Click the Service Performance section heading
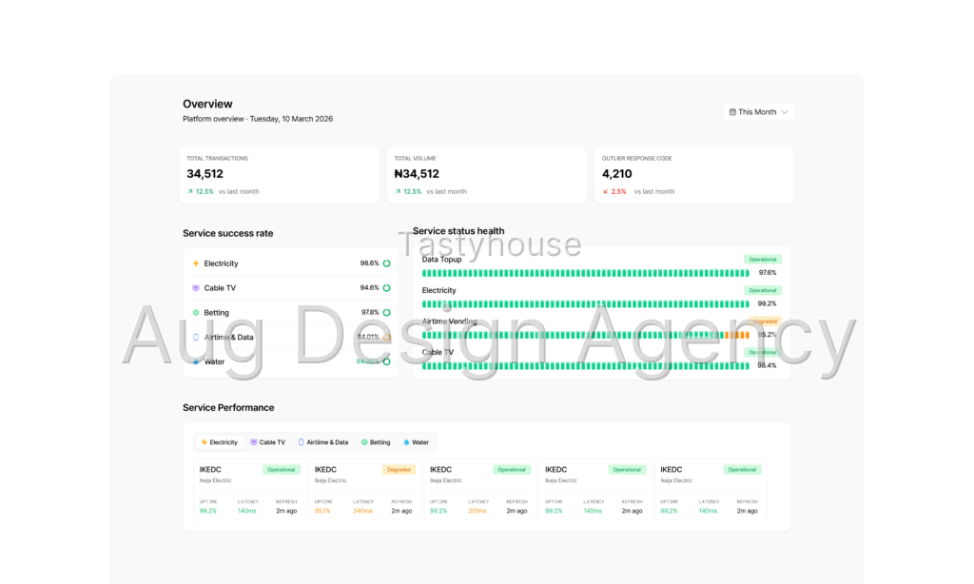This screenshot has width=974, height=584. [x=228, y=407]
